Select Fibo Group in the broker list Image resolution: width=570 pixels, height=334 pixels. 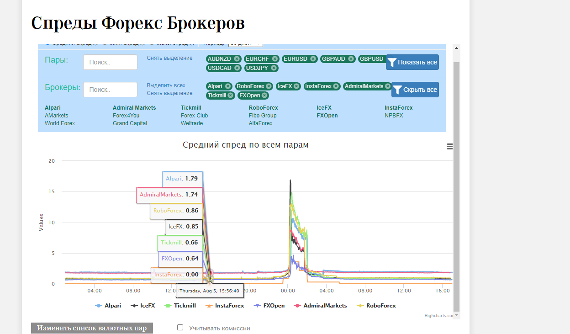tap(263, 116)
